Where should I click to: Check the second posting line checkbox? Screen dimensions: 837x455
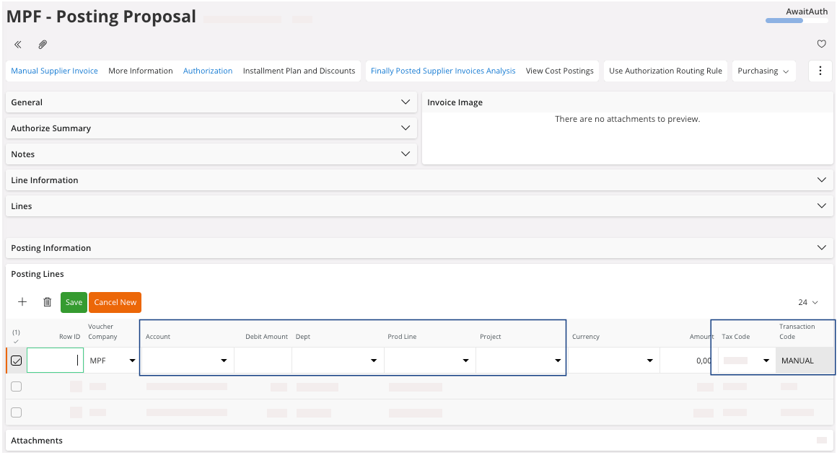pos(17,386)
